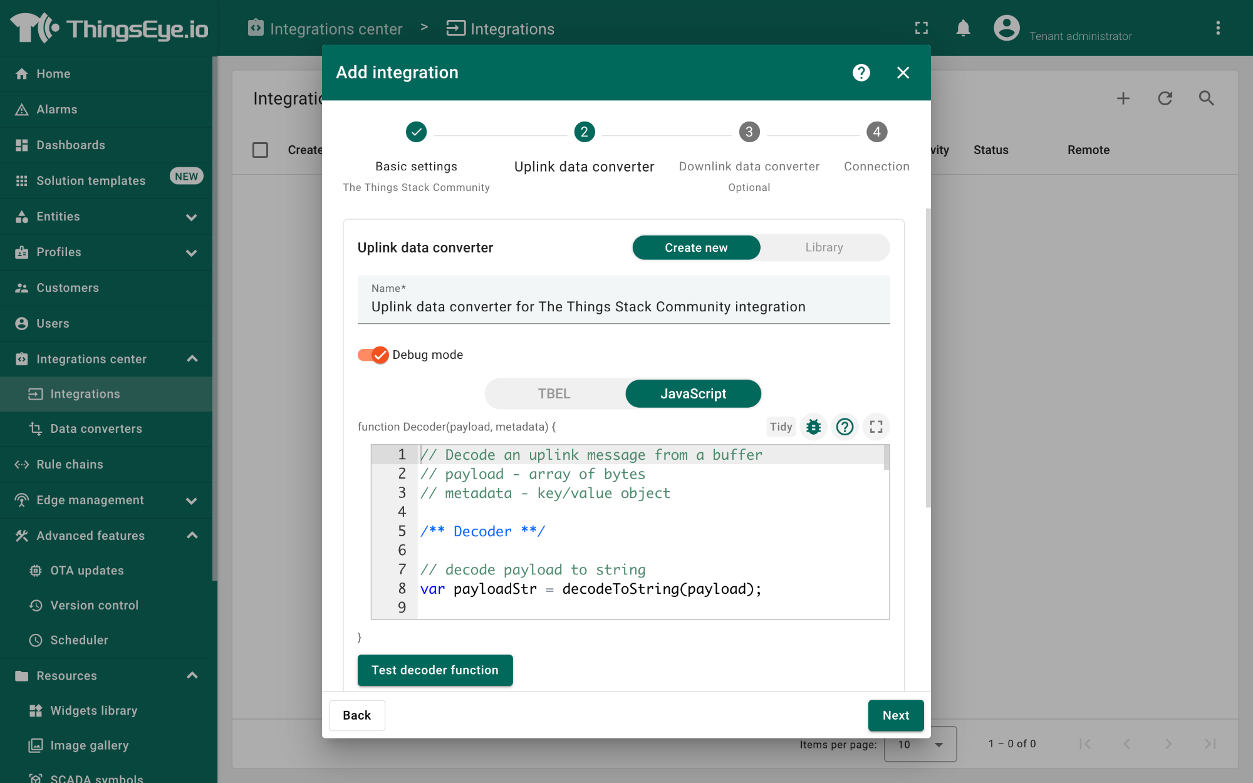Click the Tidy code formatting icon
1253x783 pixels.
pos(779,425)
